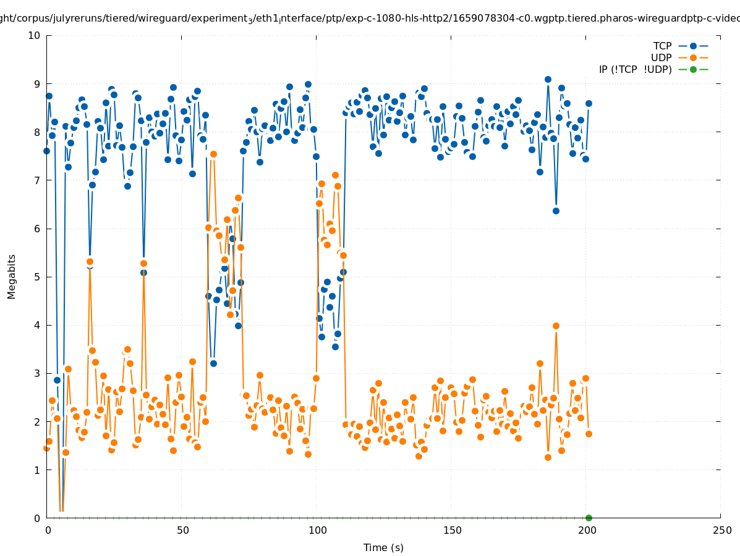Click the orange UDP legend marker
740x556 pixels.
click(x=693, y=58)
